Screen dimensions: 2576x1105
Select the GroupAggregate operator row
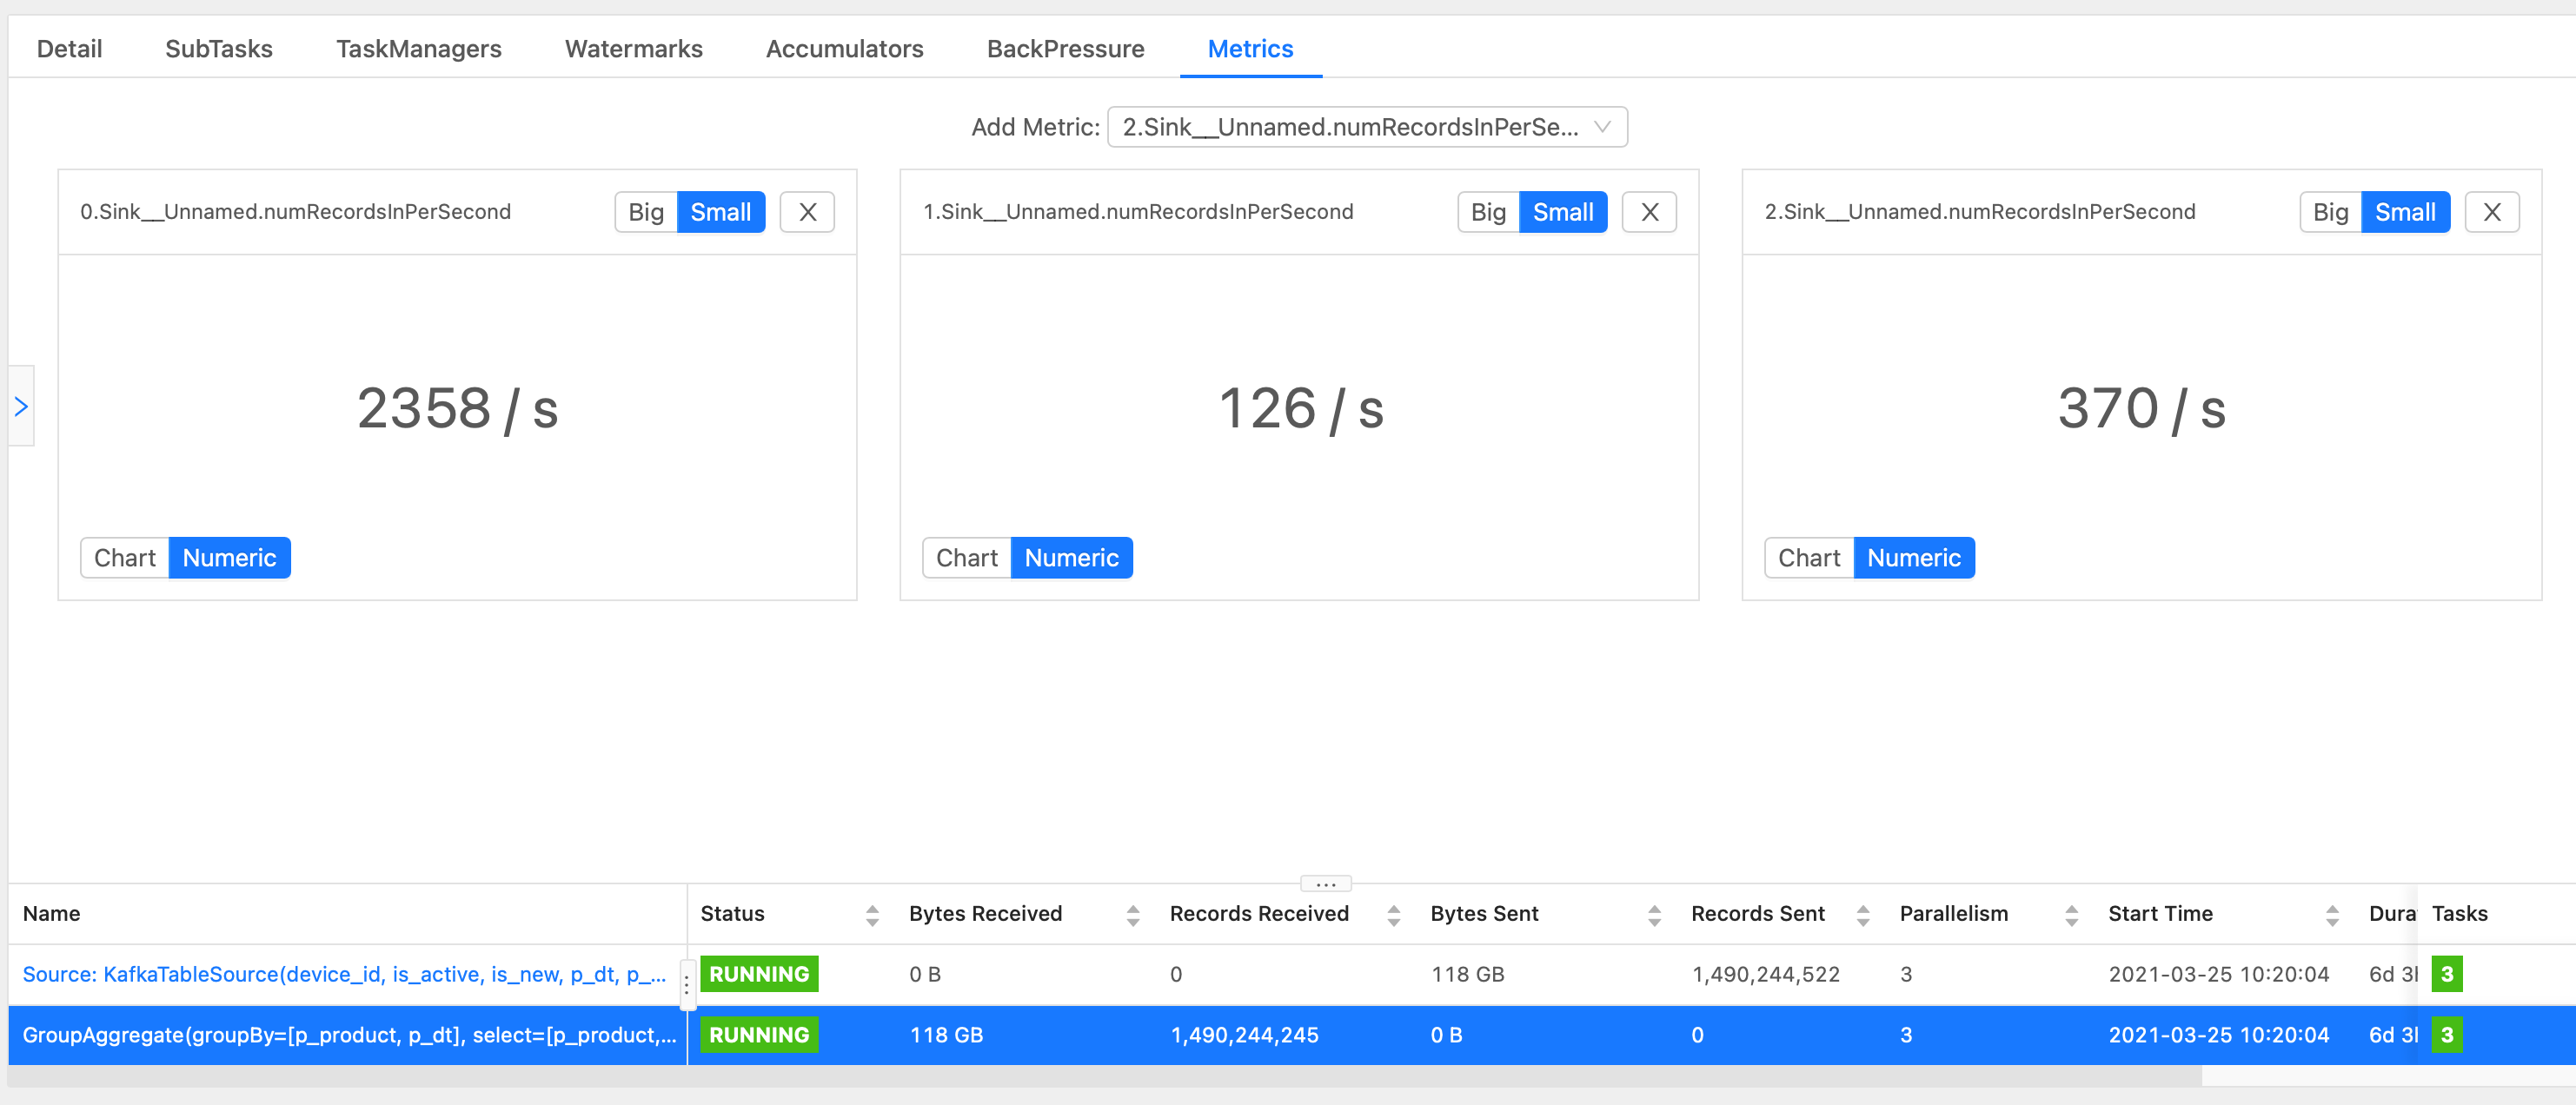coord(349,1034)
